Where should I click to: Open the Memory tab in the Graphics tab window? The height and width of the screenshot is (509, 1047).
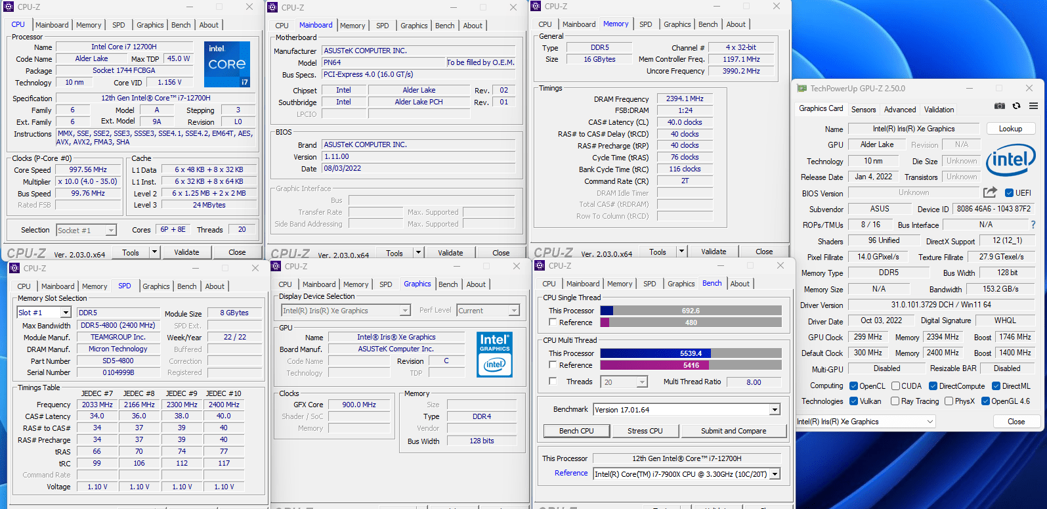(355, 284)
